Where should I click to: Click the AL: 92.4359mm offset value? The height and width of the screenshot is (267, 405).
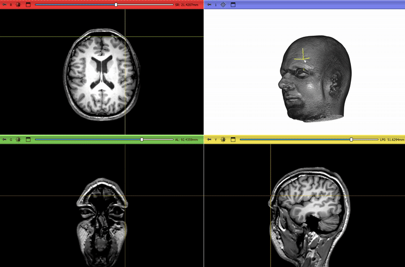[x=186, y=139]
